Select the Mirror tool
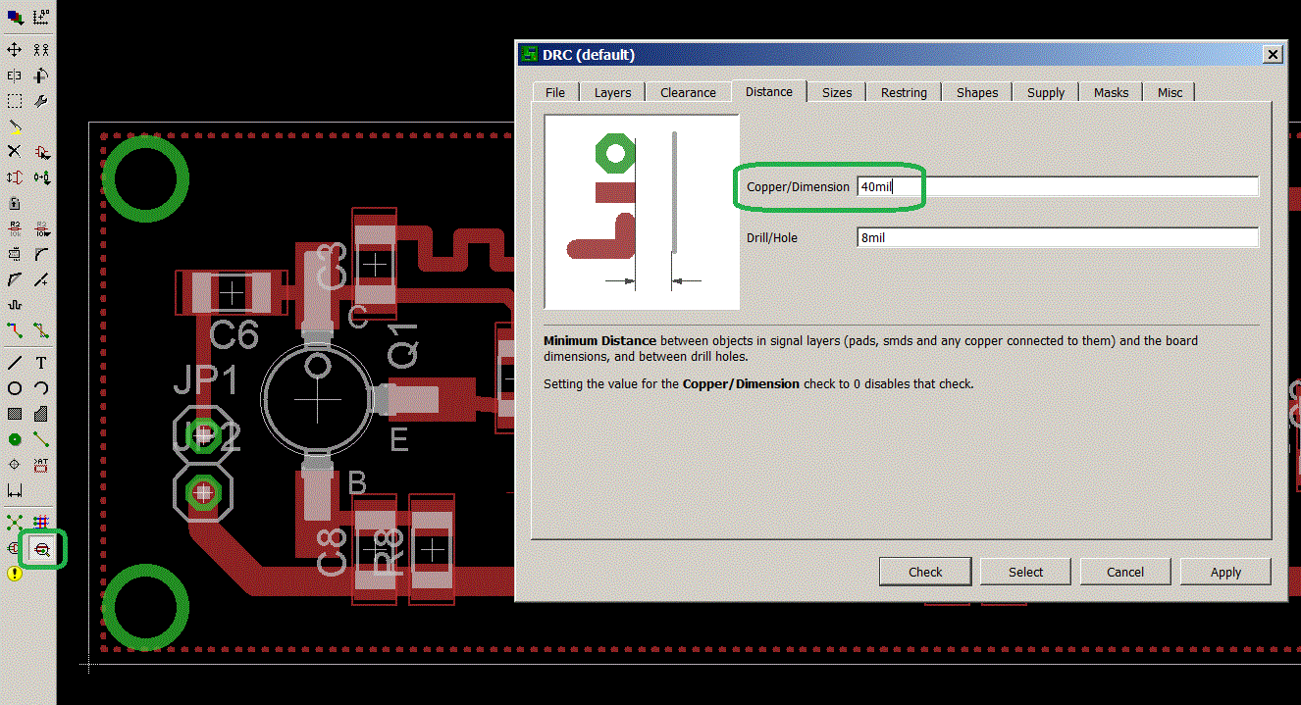Image resolution: width=1301 pixels, height=705 pixels. pos(15,76)
